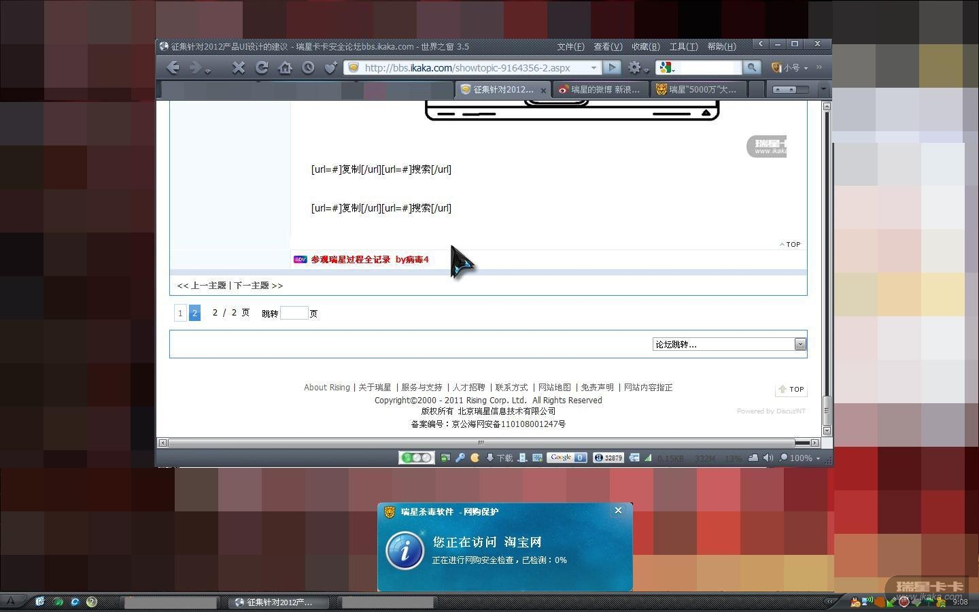Screen dimensions: 979x612
Task: Open the gear tools icon in toolbar
Action: click(634, 67)
